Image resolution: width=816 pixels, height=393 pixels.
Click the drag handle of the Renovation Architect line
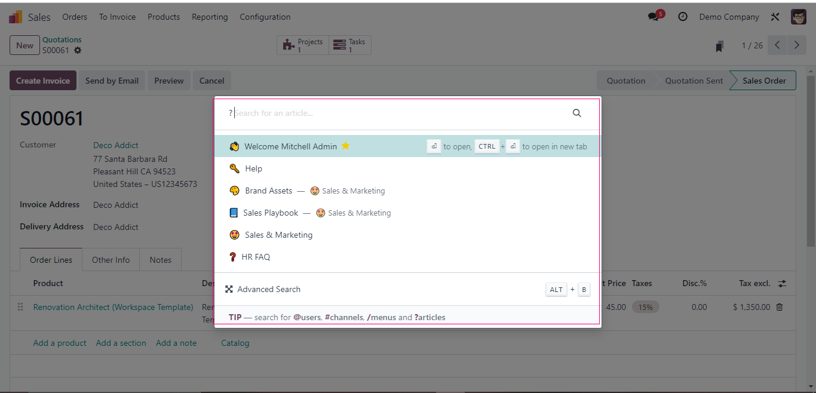coord(20,307)
